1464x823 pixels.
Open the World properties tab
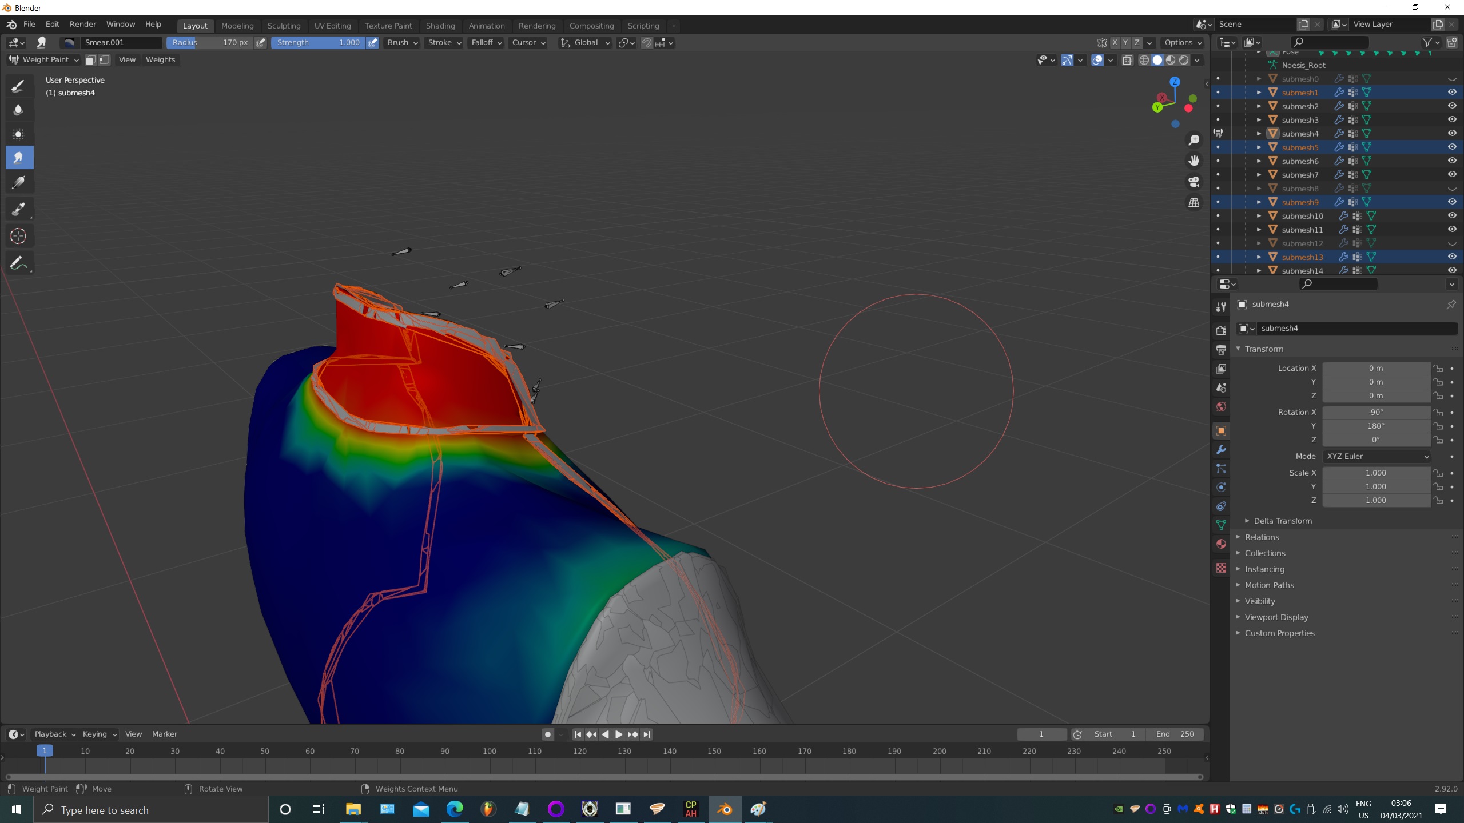(x=1221, y=406)
